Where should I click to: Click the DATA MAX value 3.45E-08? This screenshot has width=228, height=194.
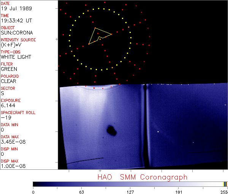(x=12, y=142)
